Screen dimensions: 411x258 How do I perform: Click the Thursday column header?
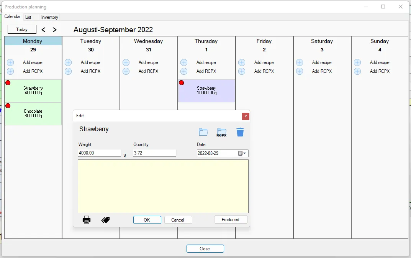tap(206, 41)
